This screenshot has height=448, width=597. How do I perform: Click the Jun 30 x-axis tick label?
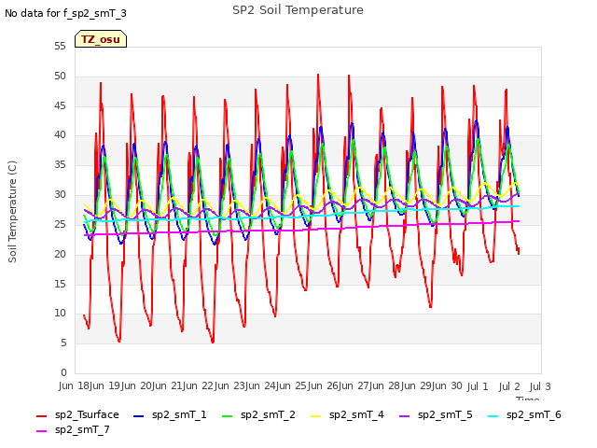pyautogui.click(x=448, y=386)
